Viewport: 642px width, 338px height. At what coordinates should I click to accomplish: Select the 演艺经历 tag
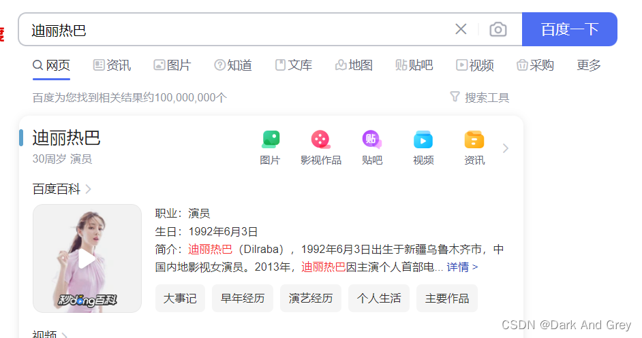(x=311, y=299)
